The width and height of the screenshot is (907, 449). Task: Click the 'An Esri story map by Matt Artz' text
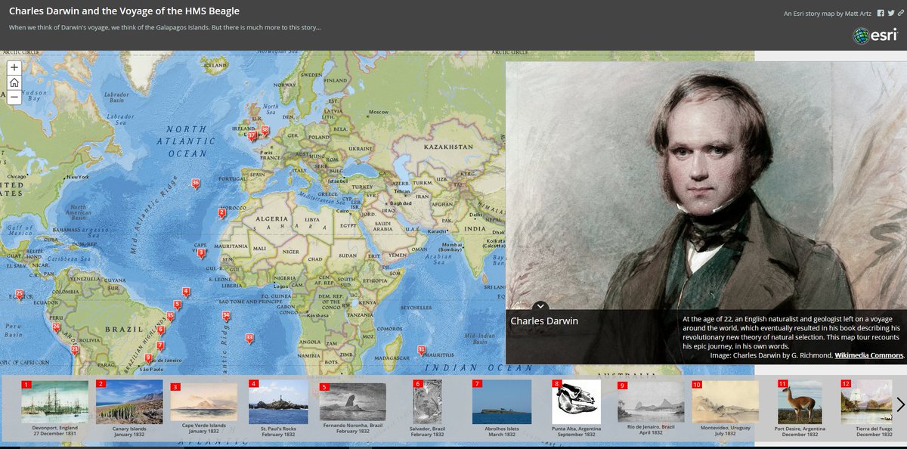click(828, 13)
